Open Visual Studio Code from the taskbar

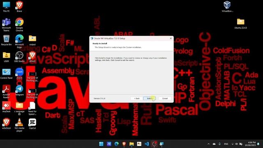click(147, 144)
